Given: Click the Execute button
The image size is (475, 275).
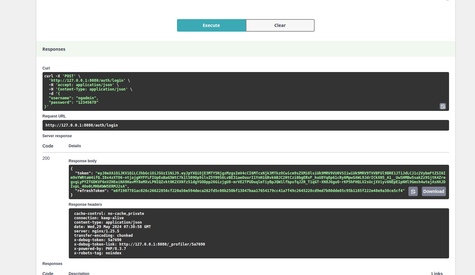Looking at the screenshot, I should [211, 25].
